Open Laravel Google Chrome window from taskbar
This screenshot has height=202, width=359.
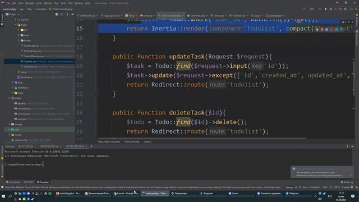126,194
